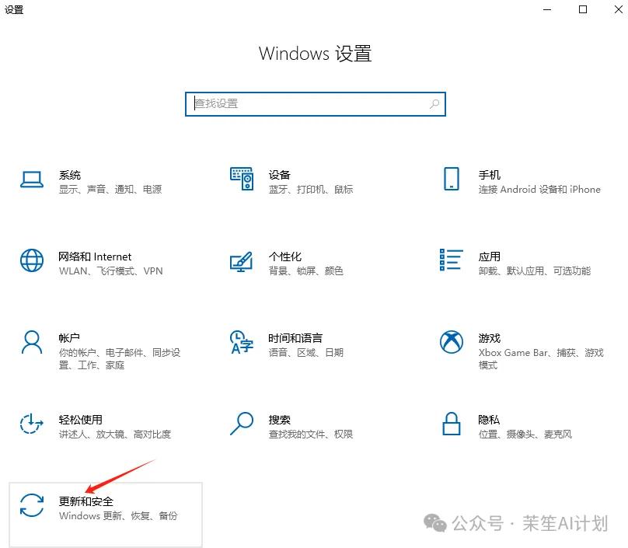This screenshot has width=628, height=548.
Task: Select 隐私 category title
Action: pyautogui.click(x=489, y=420)
